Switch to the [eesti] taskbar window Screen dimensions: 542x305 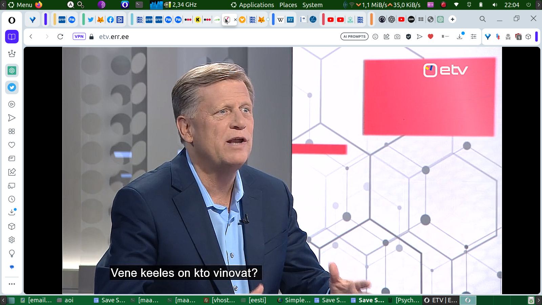point(256,300)
